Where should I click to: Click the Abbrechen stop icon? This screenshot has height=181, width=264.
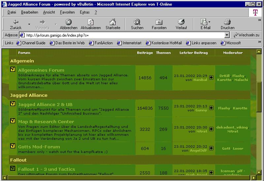[x=68, y=22]
